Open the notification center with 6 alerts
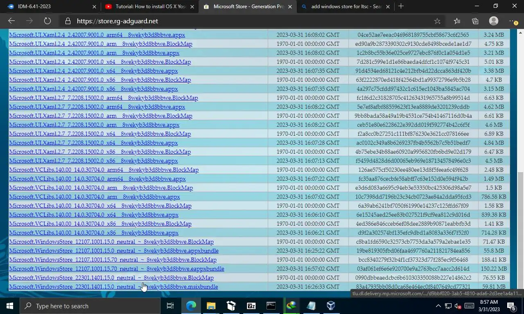Image resolution: width=524 pixels, height=314 pixels. (512, 306)
